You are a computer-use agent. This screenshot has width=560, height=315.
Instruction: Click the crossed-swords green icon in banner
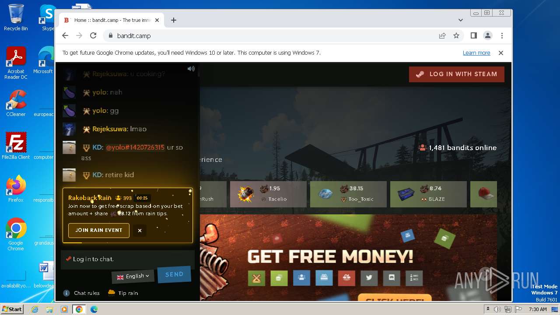tap(256, 278)
